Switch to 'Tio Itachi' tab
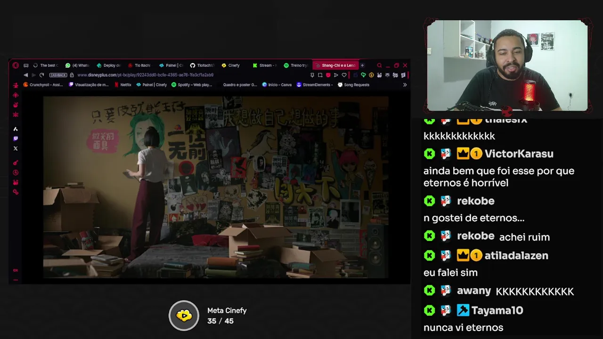 tap(139, 65)
